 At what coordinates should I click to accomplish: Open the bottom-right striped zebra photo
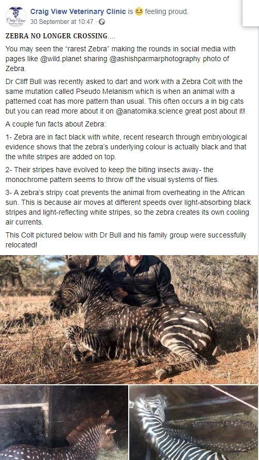(x=194, y=423)
